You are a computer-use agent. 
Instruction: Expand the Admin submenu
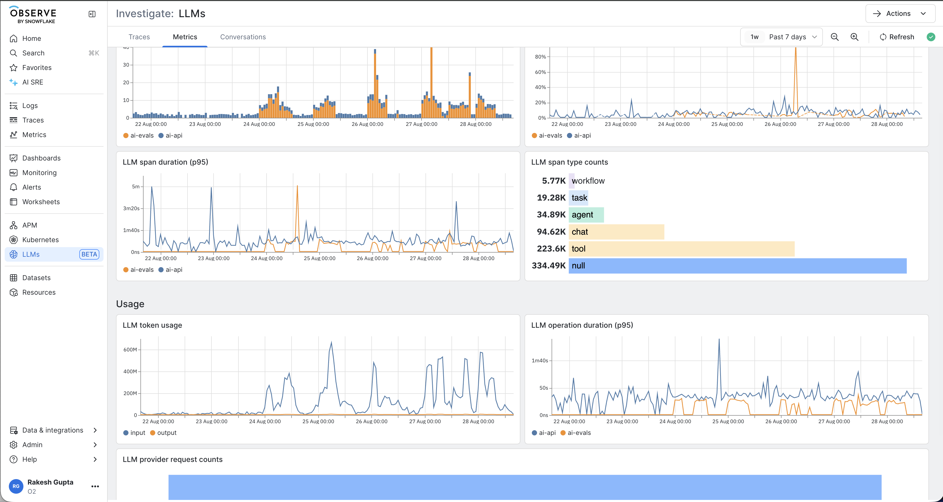(x=54, y=445)
